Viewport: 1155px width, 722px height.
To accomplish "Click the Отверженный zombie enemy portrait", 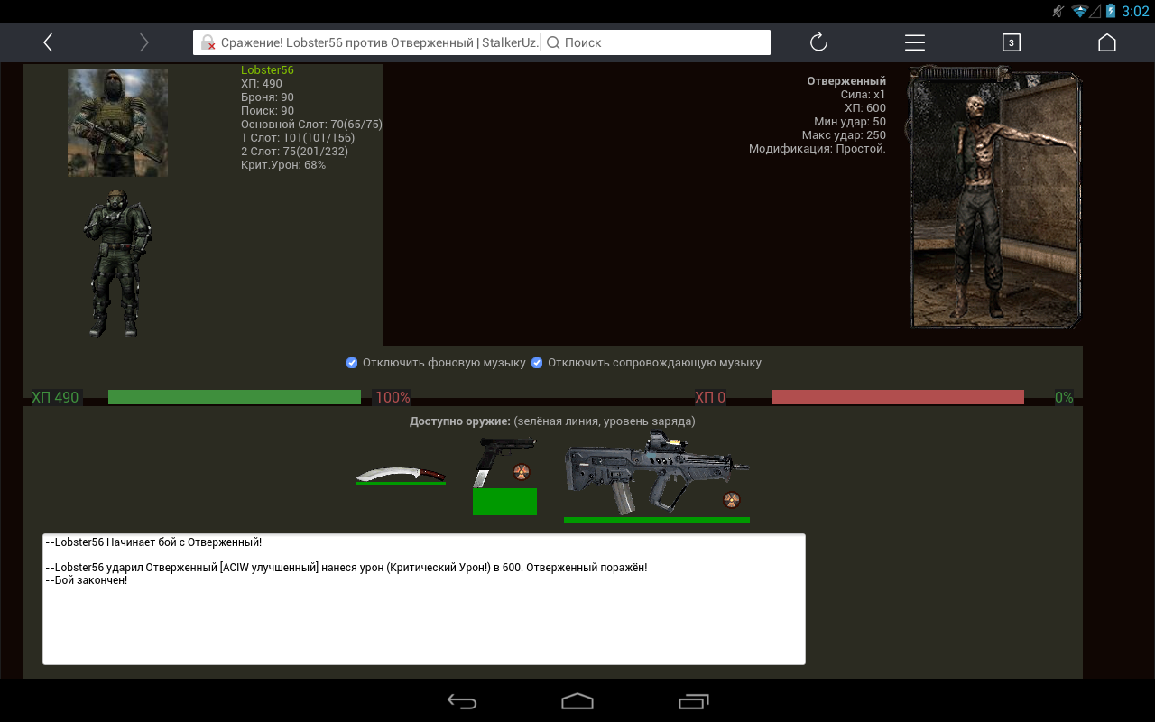I will point(995,197).
